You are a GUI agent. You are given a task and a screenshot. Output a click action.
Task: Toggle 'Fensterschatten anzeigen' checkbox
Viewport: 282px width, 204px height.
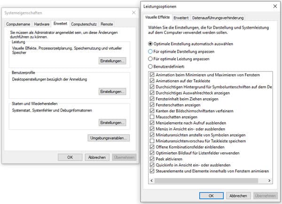tap(151, 105)
